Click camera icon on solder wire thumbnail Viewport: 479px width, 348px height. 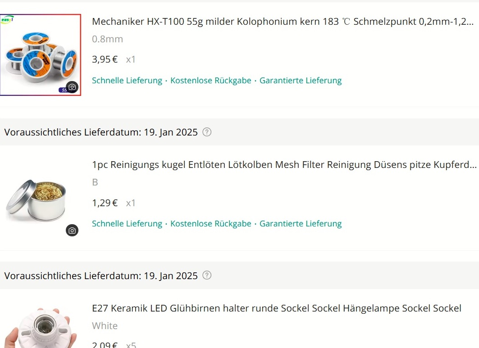click(72, 87)
